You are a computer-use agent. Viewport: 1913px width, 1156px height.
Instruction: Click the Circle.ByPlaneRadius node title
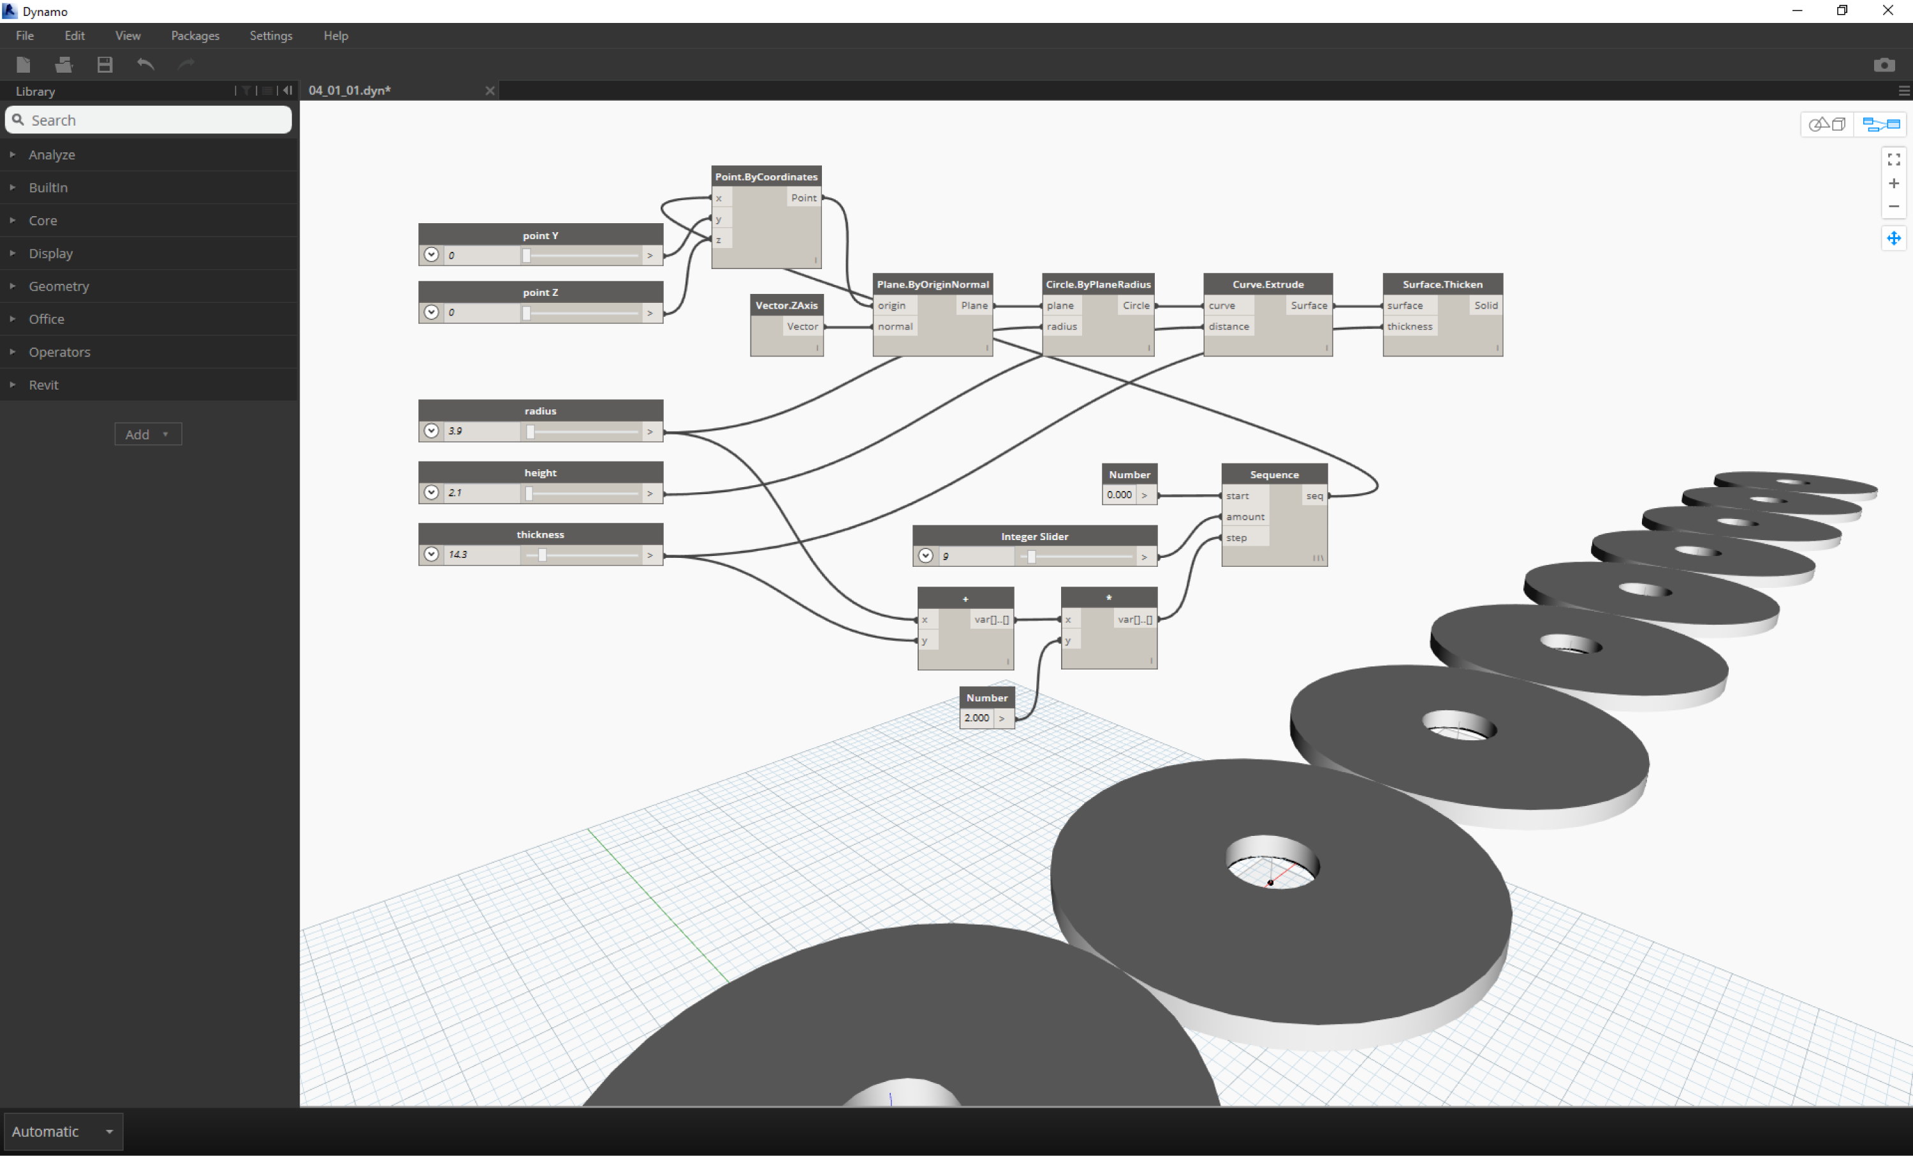[1098, 284]
